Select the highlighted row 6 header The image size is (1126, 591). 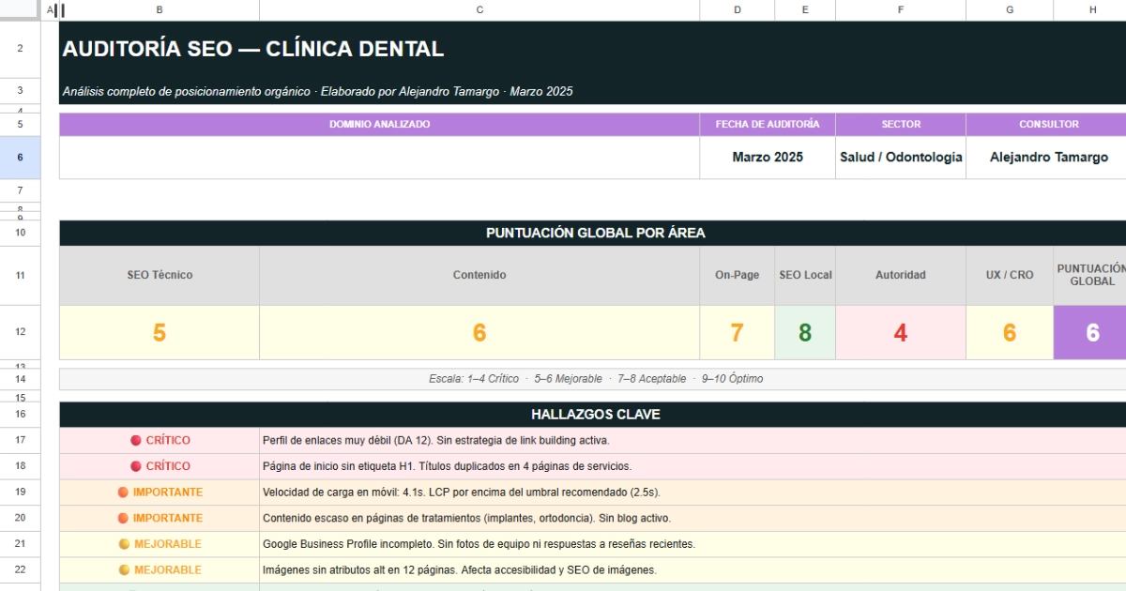20,158
